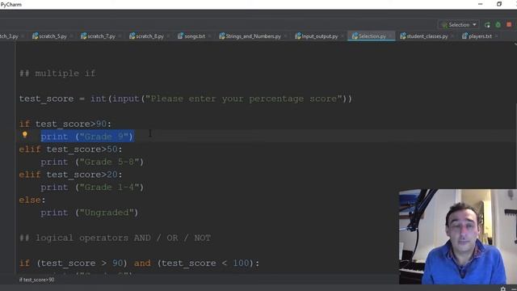Run the Selection configuration
The image size is (517, 291).
[487, 25]
